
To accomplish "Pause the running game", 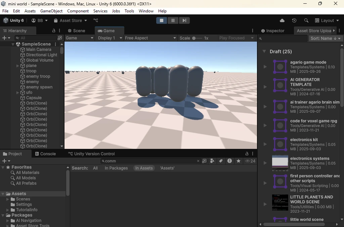I will tap(173, 20).
